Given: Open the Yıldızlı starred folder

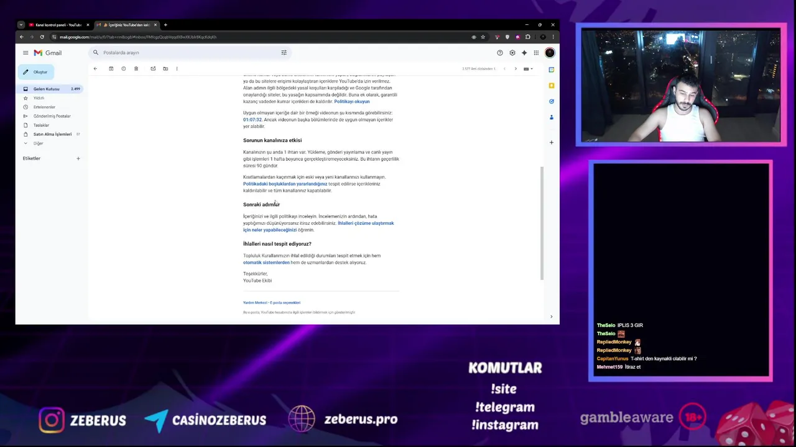Looking at the screenshot, I should pos(39,98).
